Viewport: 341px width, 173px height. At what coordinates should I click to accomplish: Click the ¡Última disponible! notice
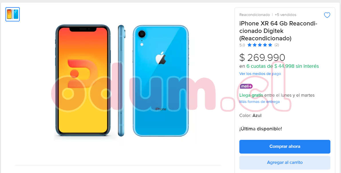[x=261, y=129]
